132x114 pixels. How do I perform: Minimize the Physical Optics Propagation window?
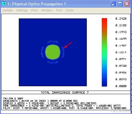113,4
